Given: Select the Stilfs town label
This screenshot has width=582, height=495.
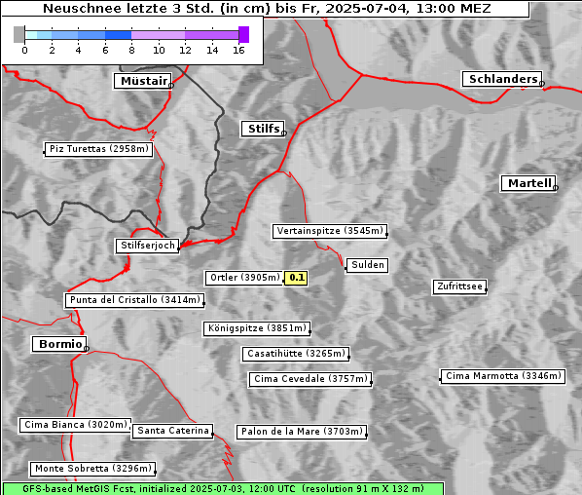Looking at the screenshot, I should click(x=263, y=129).
